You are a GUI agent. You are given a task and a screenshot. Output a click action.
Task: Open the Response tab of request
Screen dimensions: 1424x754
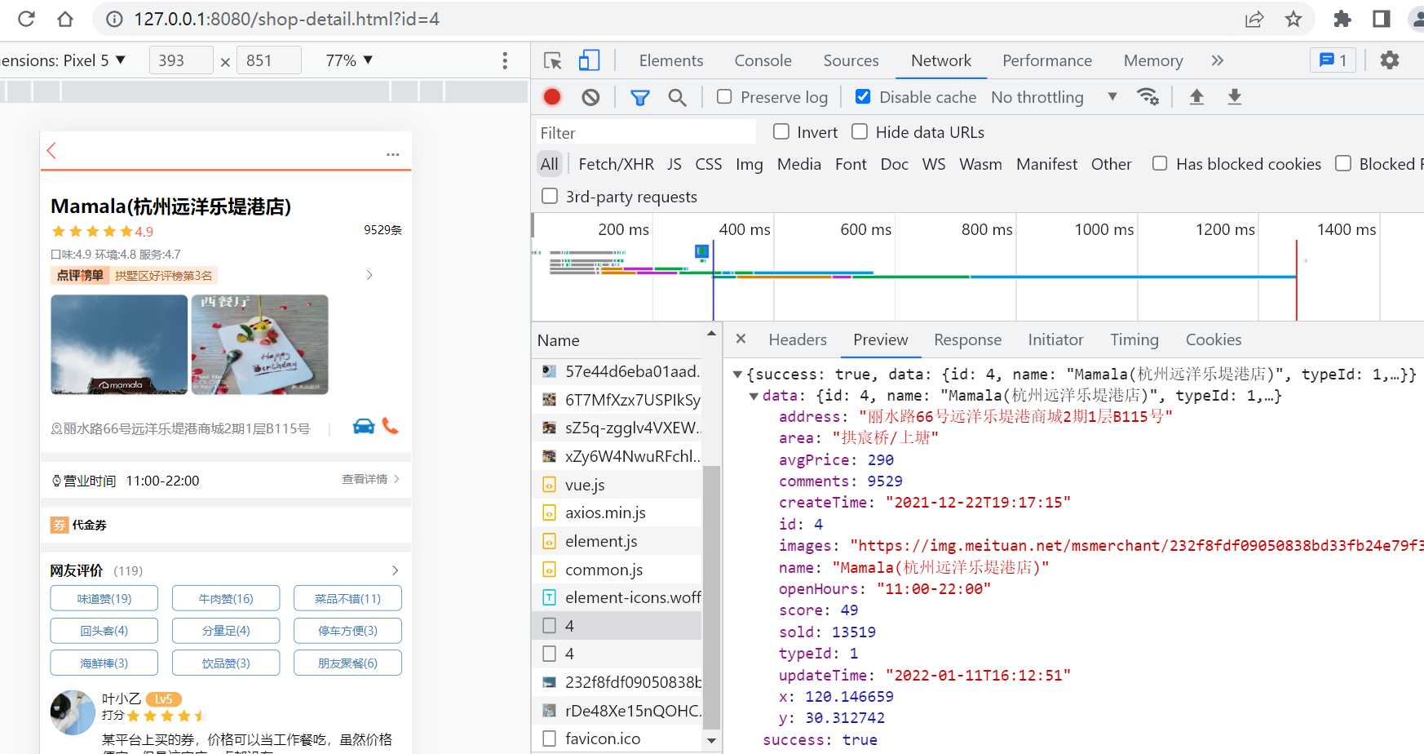tap(968, 339)
